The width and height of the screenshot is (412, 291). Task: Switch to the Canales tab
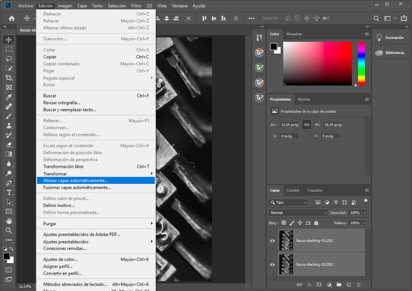pos(293,190)
